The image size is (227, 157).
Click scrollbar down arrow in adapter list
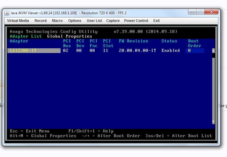coord(213,122)
